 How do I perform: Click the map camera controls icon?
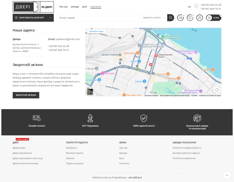(217, 90)
